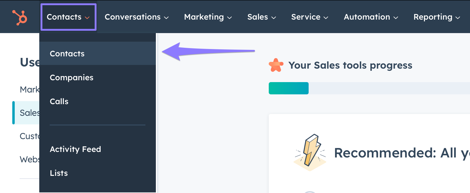Open the Marketing dropdown menu
This screenshot has height=193, width=470.
point(208,17)
